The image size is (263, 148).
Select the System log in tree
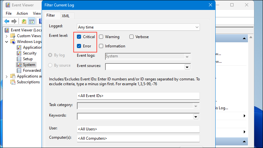(29, 65)
